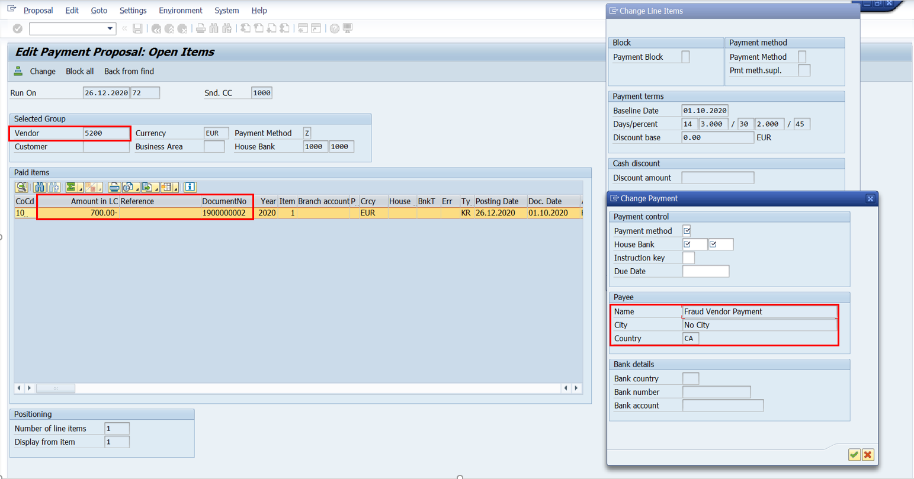
Task: Open the Environment menu
Action: tap(181, 10)
